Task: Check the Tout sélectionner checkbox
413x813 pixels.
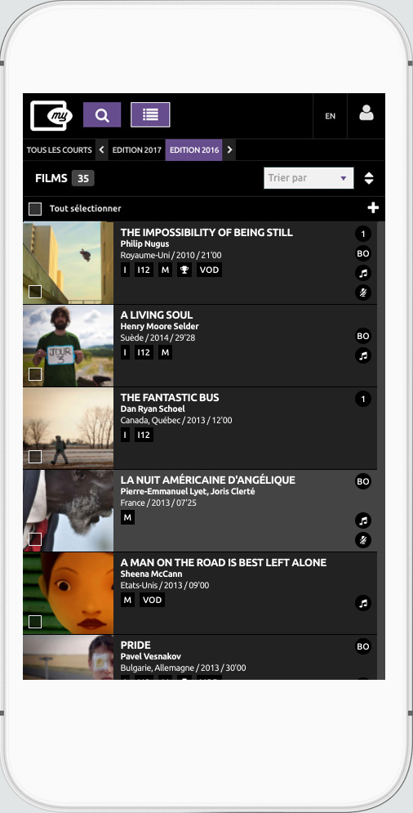Action: point(35,209)
